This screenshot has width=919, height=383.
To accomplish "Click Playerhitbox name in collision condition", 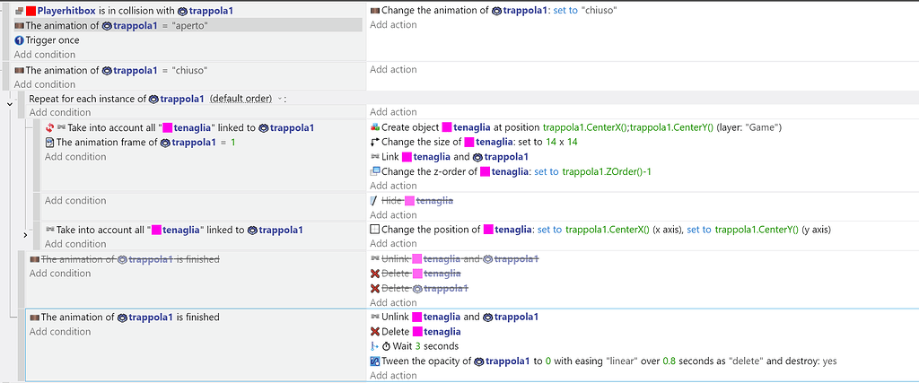I will pyautogui.click(x=66, y=11).
